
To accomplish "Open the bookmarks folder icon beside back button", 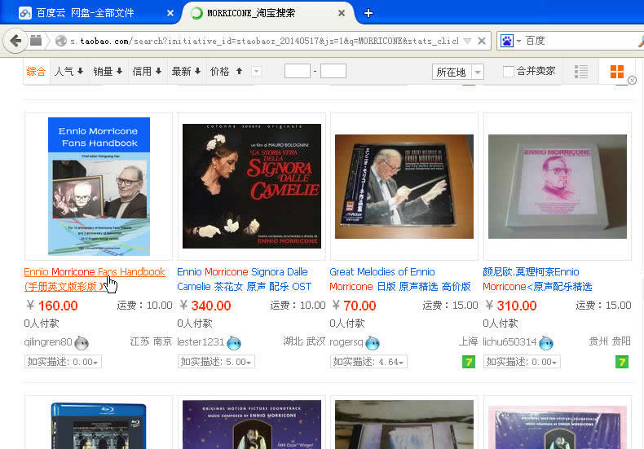I will tap(36, 41).
